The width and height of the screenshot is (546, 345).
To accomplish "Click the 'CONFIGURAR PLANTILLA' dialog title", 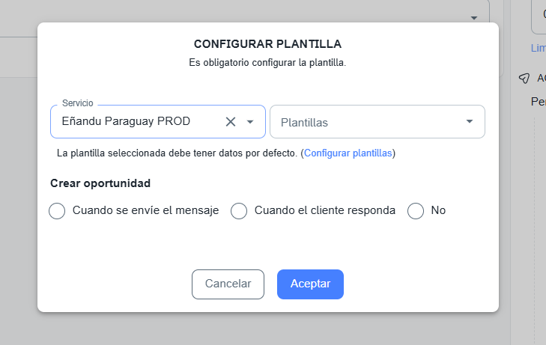I will tap(267, 44).
